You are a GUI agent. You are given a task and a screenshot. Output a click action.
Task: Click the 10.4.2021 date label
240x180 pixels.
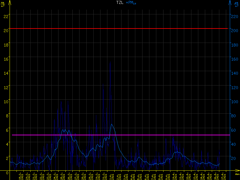(174, 176)
